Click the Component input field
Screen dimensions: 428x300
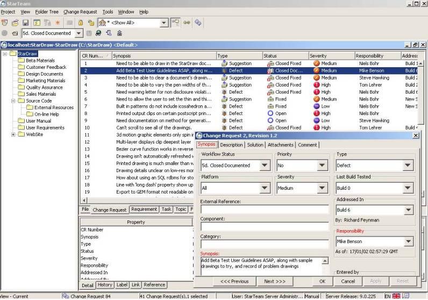(x=265, y=226)
